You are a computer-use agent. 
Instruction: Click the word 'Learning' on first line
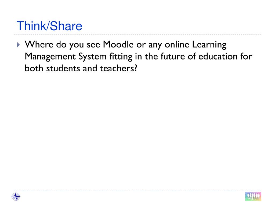click(x=209, y=45)
